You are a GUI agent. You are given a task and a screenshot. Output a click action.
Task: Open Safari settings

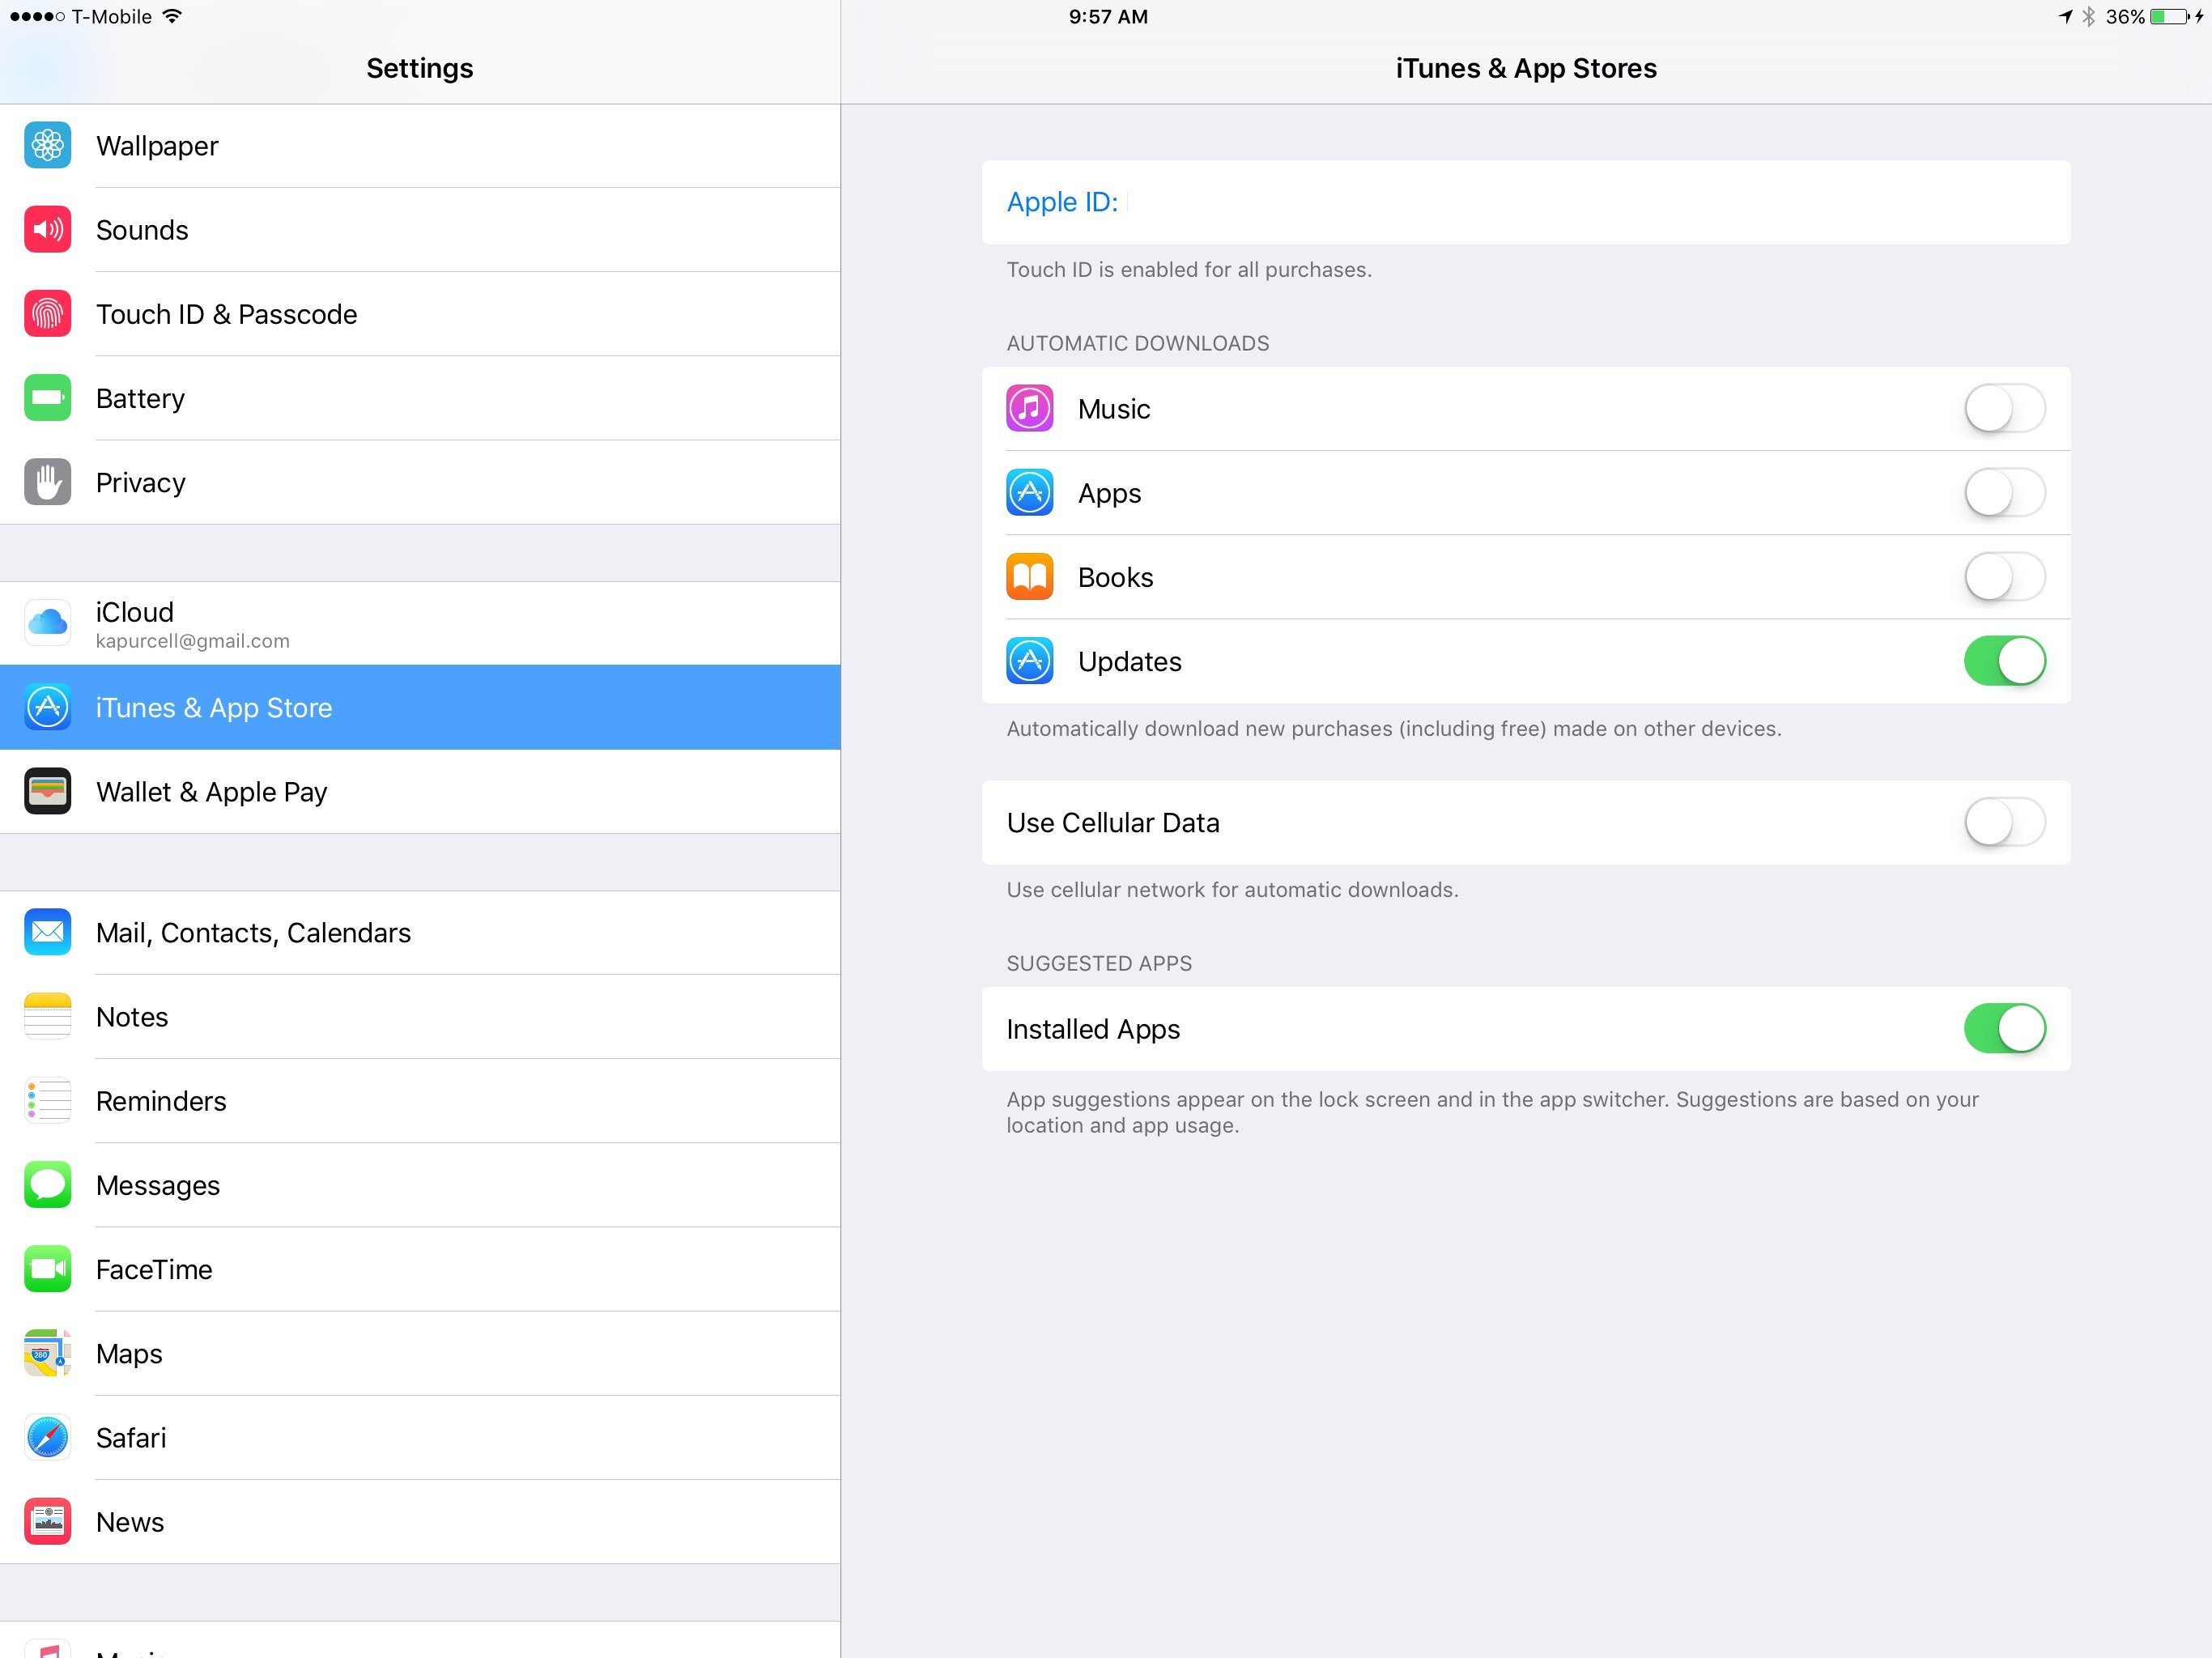pos(420,1437)
